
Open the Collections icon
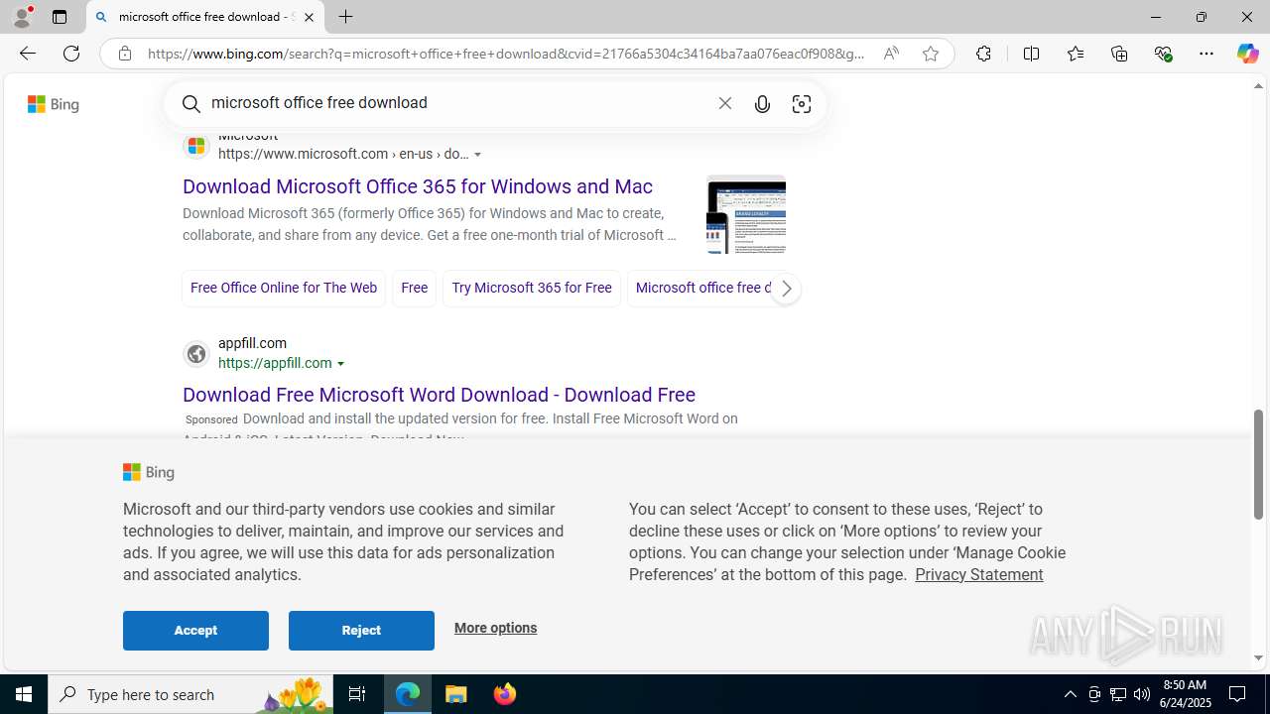point(1119,54)
